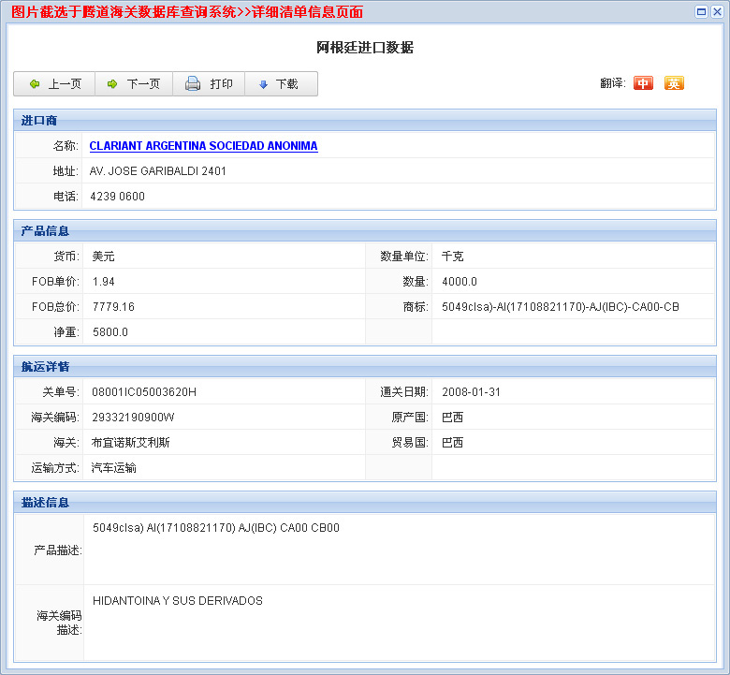Click the 描述信息 section header

click(45, 502)
